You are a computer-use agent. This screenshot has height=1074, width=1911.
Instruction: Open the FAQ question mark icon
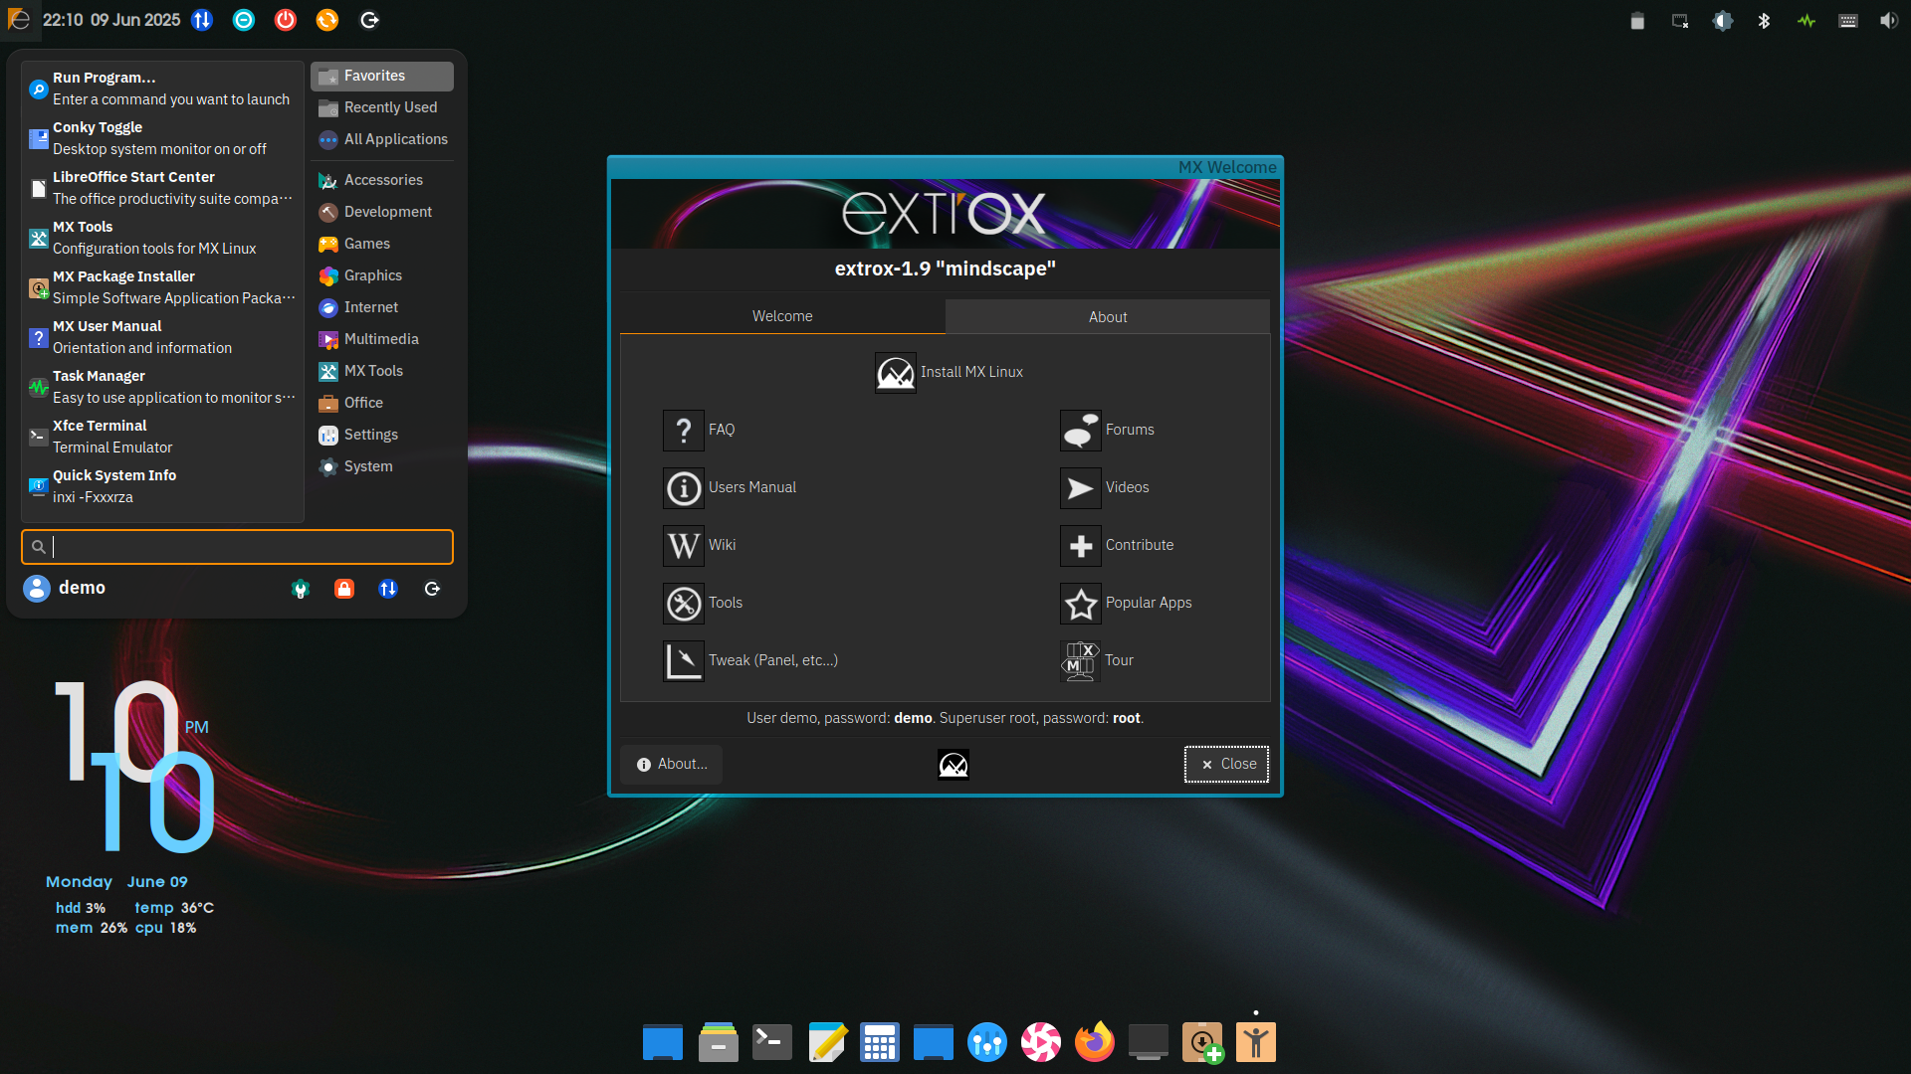684,430
